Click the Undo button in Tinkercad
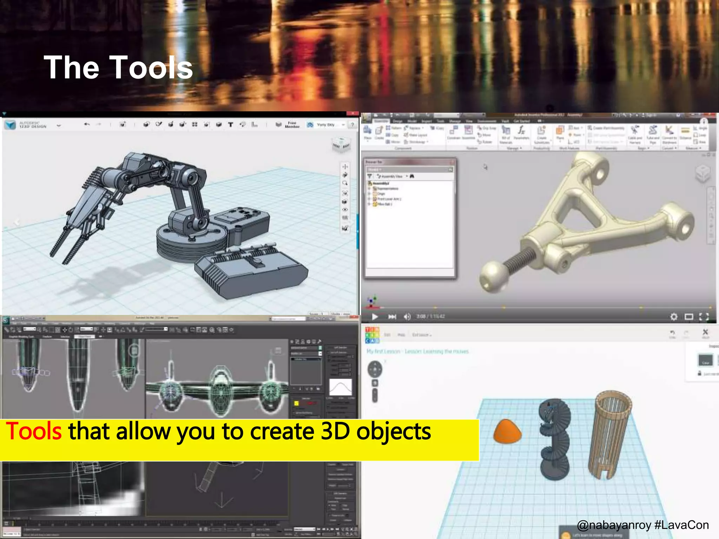 point(672,334)
